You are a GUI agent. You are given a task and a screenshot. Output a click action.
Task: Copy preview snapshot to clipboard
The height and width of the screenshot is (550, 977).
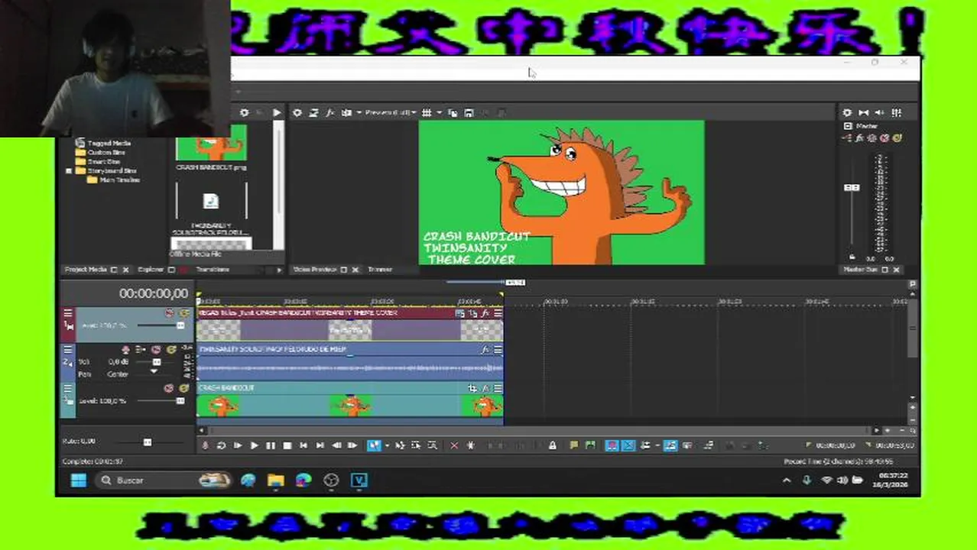tap(453, 112)
